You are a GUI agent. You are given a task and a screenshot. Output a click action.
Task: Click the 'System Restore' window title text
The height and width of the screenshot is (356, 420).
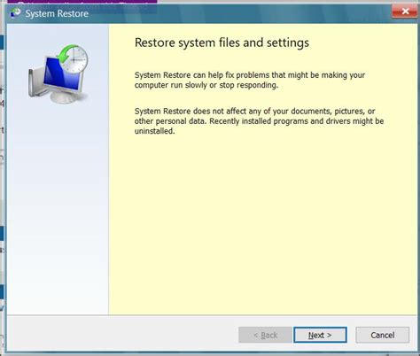pyautogui.click(x=57, y=13)
